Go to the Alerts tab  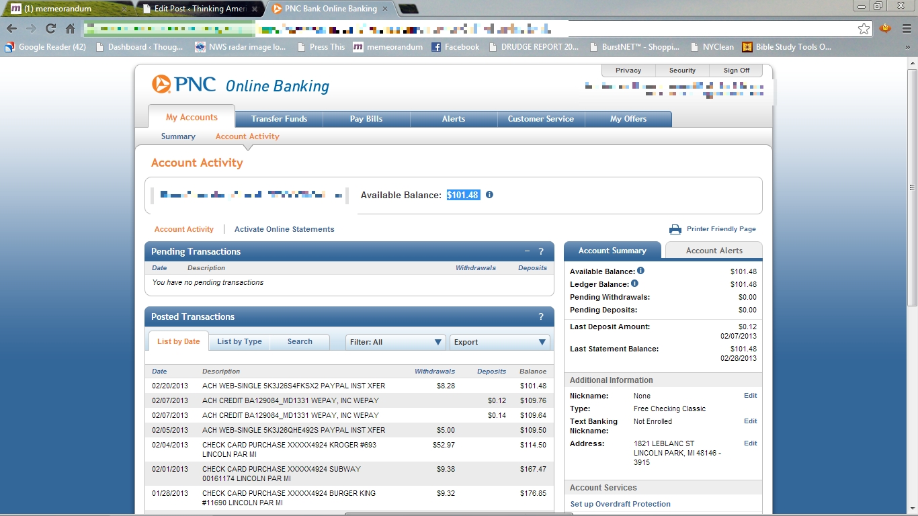tap(454, 119)
